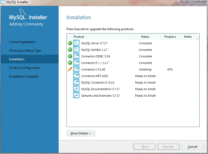Click Ready to Install status of MySQL Connector/C

145,82
